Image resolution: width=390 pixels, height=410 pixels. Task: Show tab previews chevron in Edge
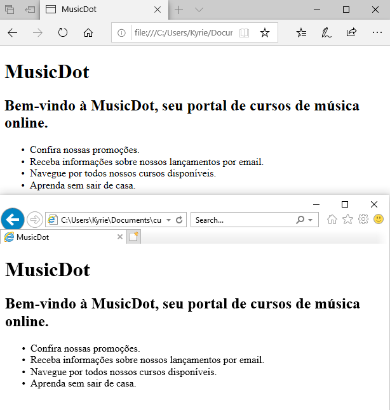click(199, 10)
